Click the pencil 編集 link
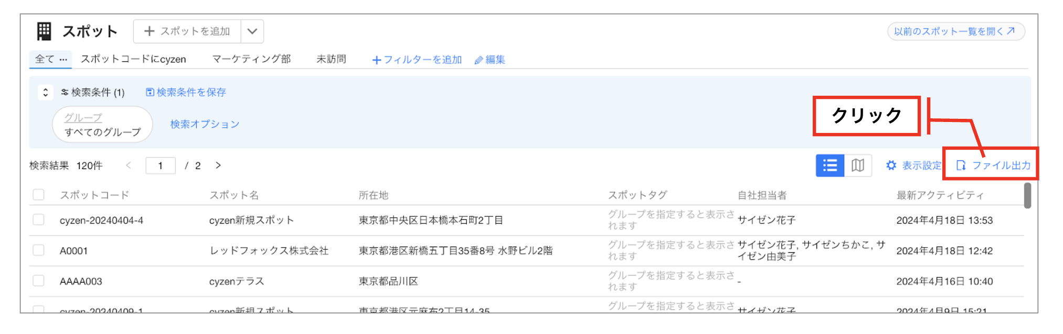The height and width of the screenshot is (334, 1063). click(490, 60)
